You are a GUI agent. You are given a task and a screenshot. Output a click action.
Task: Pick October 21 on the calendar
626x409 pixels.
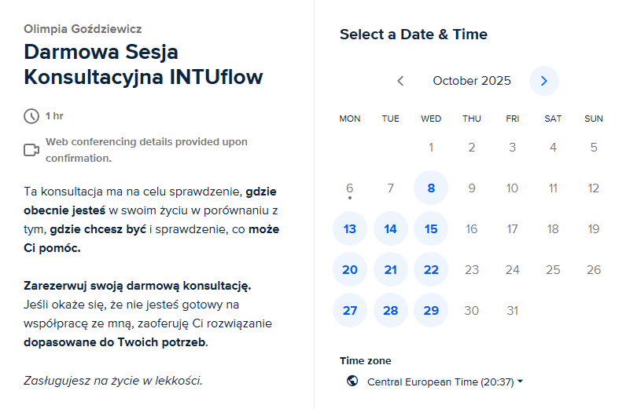391,270
